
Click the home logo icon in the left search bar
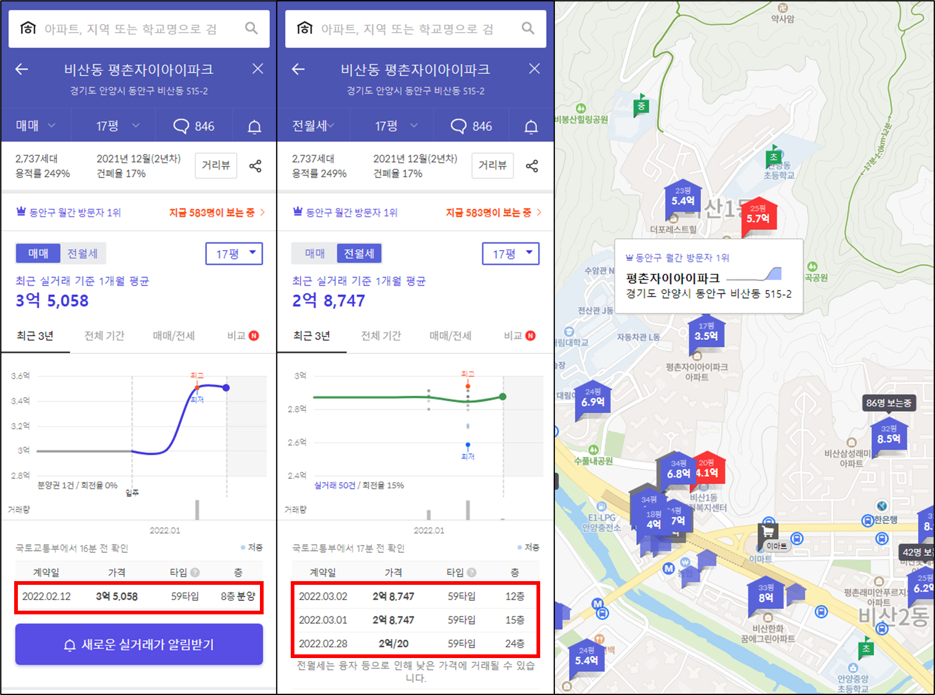point(28,28)
